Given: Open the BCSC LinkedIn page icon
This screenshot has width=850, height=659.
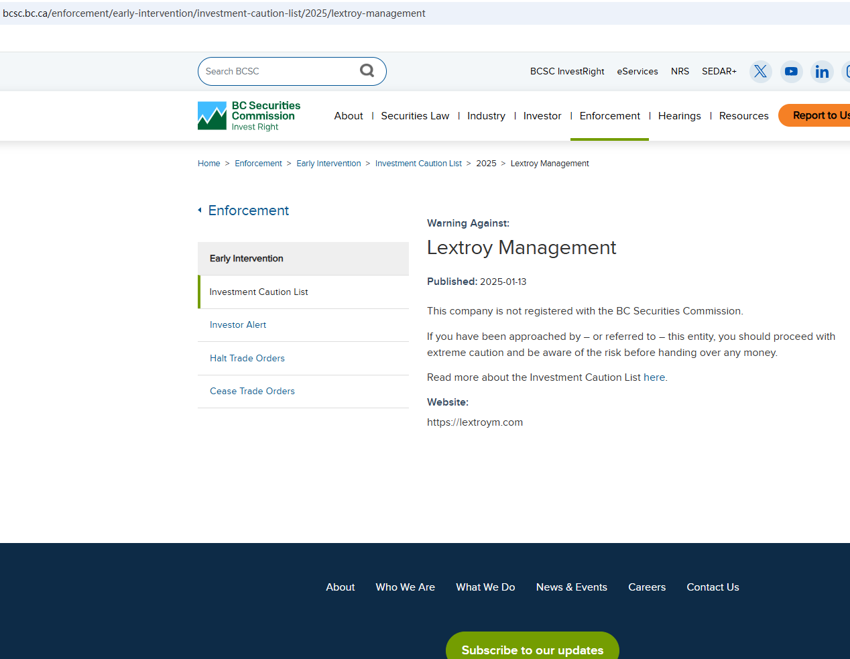Looking at the screenshot, I should coord(822,71).
